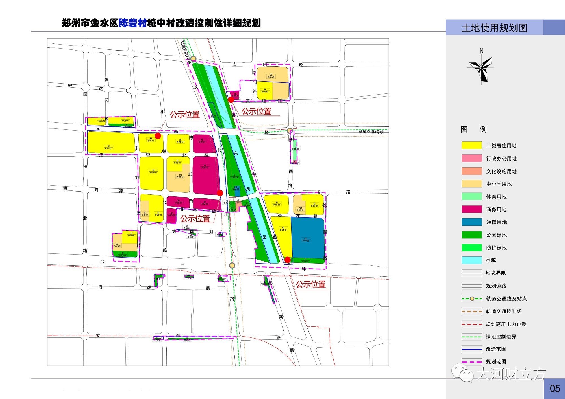Click the red dot beside 黄埔路
This screenshot has width=565, height=399.
(231, 100)
